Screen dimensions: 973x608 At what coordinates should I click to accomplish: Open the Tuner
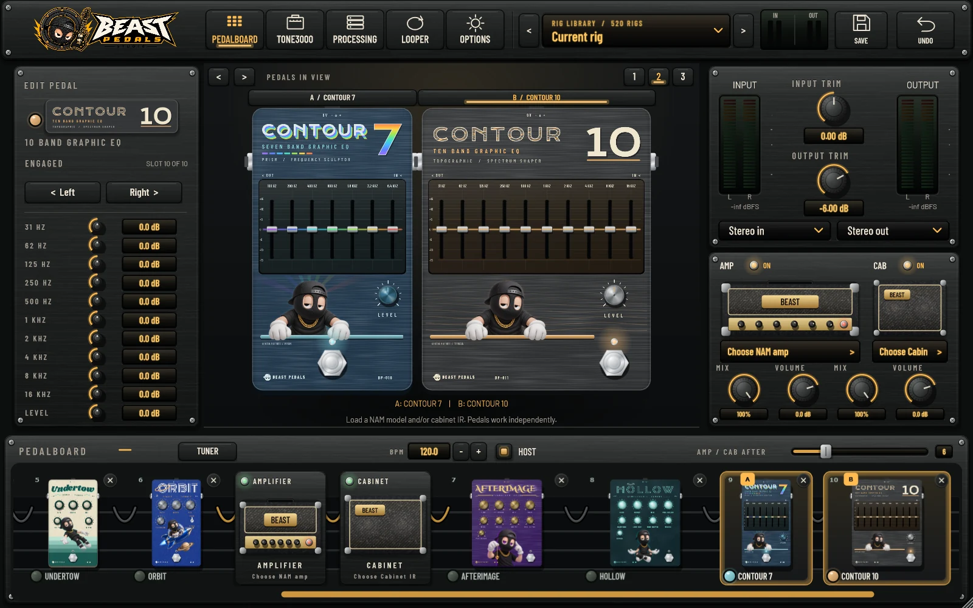[x=207, y=452]
